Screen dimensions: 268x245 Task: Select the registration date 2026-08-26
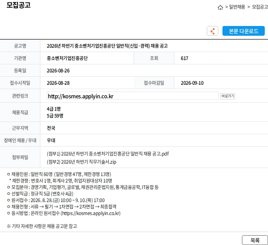point(58,71)
